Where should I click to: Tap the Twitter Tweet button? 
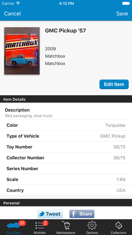pos(50,214)
